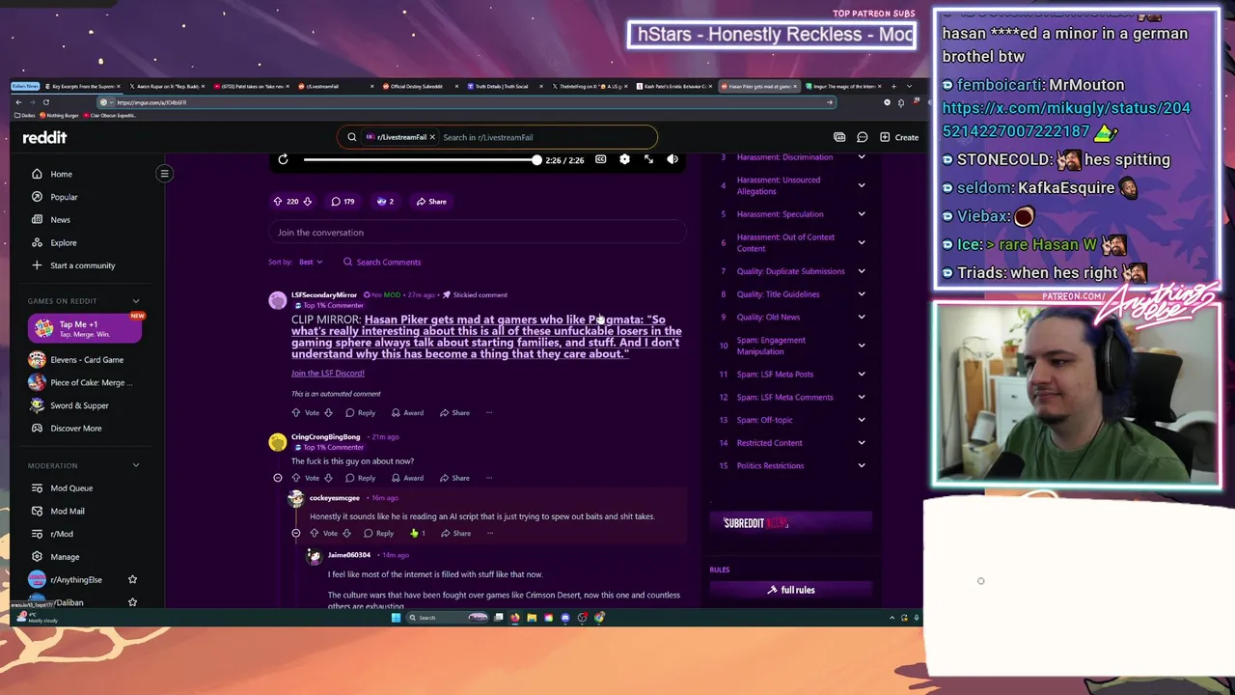The width and height of the screenshot is (1235, 695).
Task: Reply to the LSFSecondaryMirror comment
Action: [361, 413]
